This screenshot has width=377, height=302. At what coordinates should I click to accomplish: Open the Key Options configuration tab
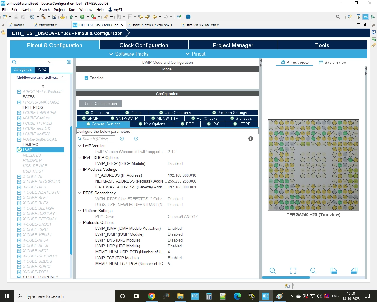pos(152,124)
